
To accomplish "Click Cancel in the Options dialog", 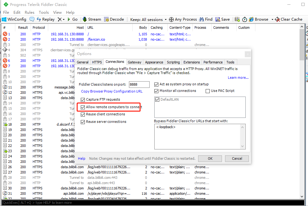I will pos(237,158).
